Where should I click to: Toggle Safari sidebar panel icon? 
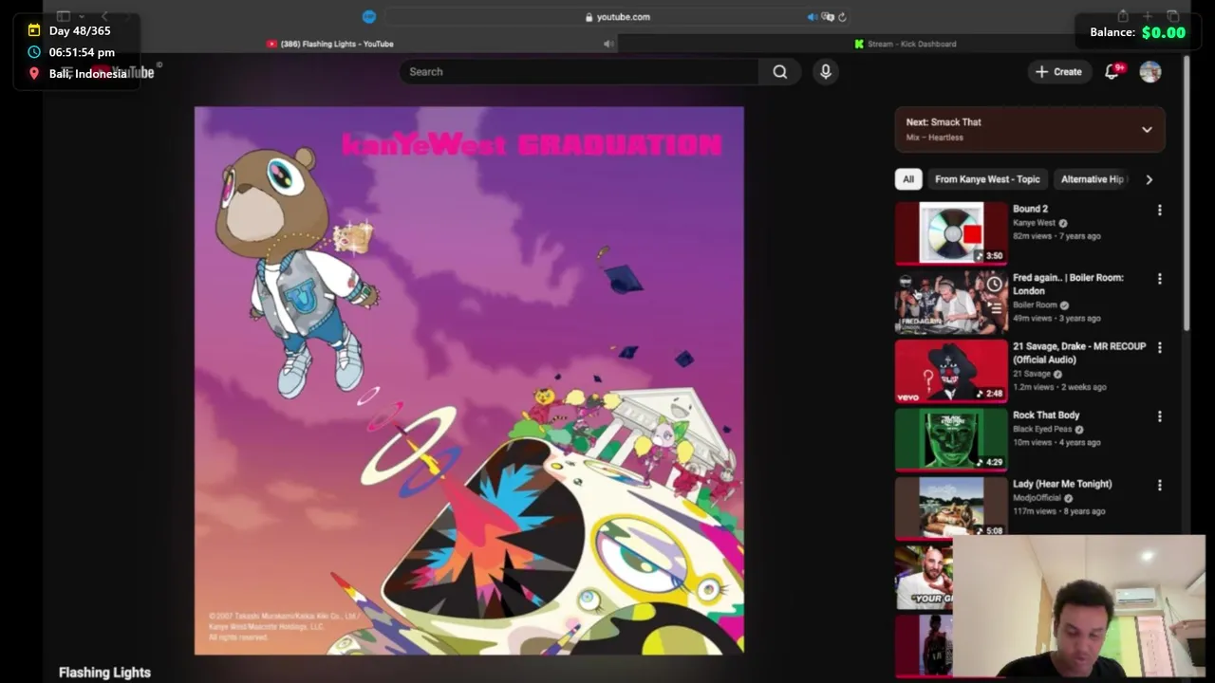tap(63, 16)
